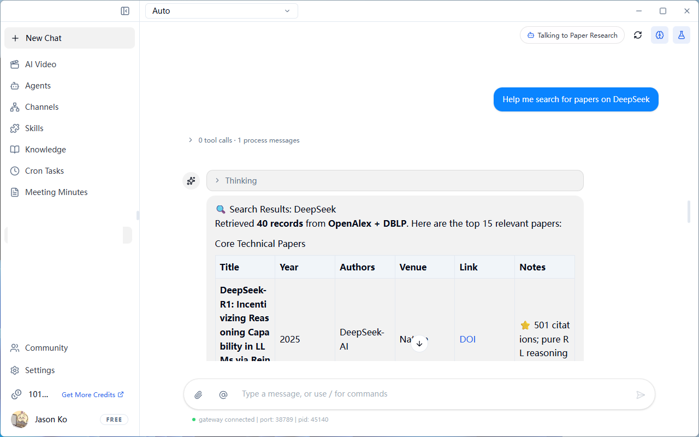Open the DOI link for DeepSeek-R1
699x437 pixels.
(467, 339)
